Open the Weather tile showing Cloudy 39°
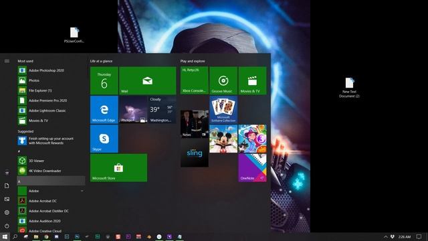 coord(162,110)
